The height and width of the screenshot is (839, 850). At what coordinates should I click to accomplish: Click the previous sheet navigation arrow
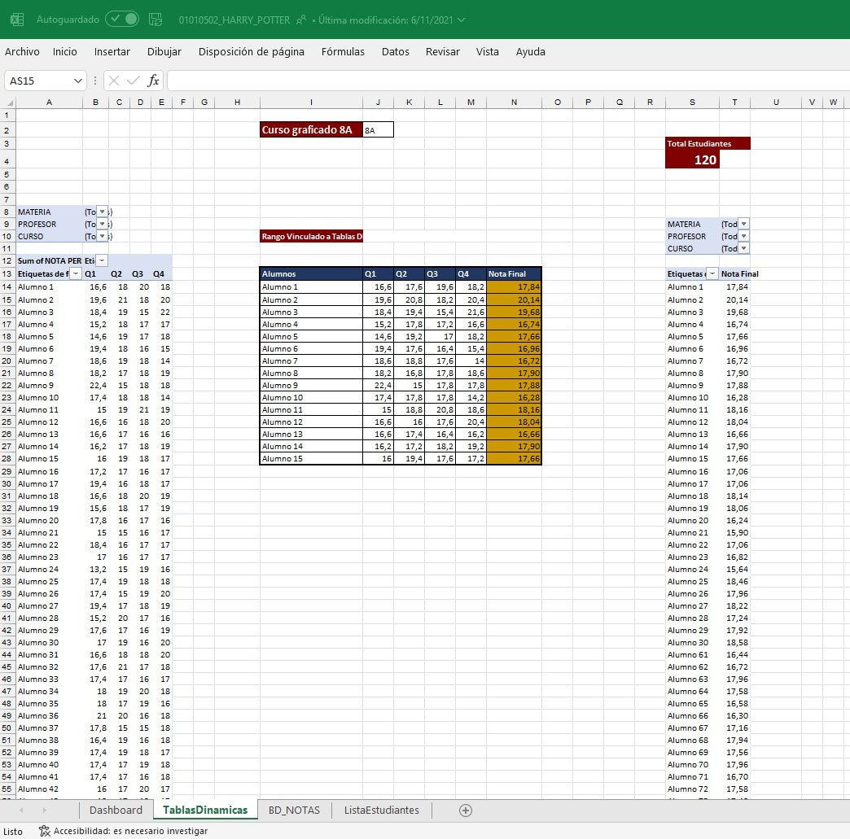pyautogui.click(x=21, y=811)
